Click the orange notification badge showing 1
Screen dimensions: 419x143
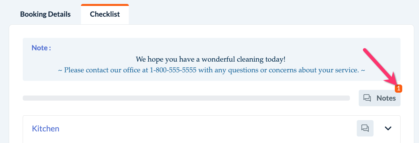coord(399,88)
